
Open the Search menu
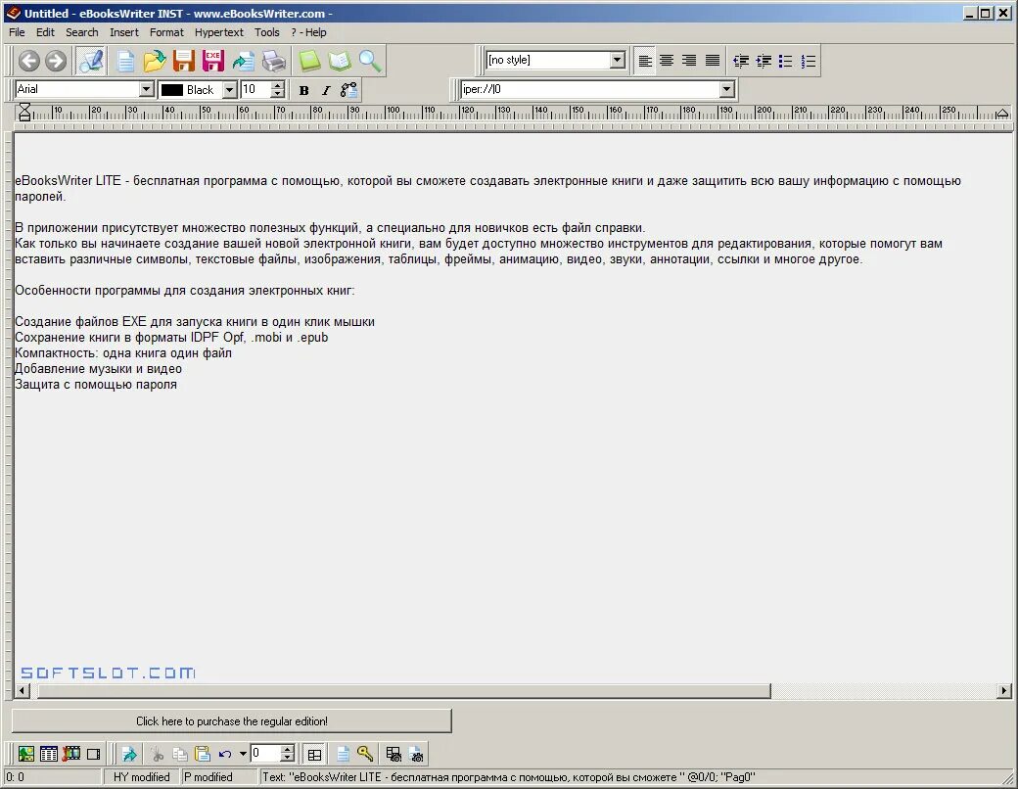82,32
